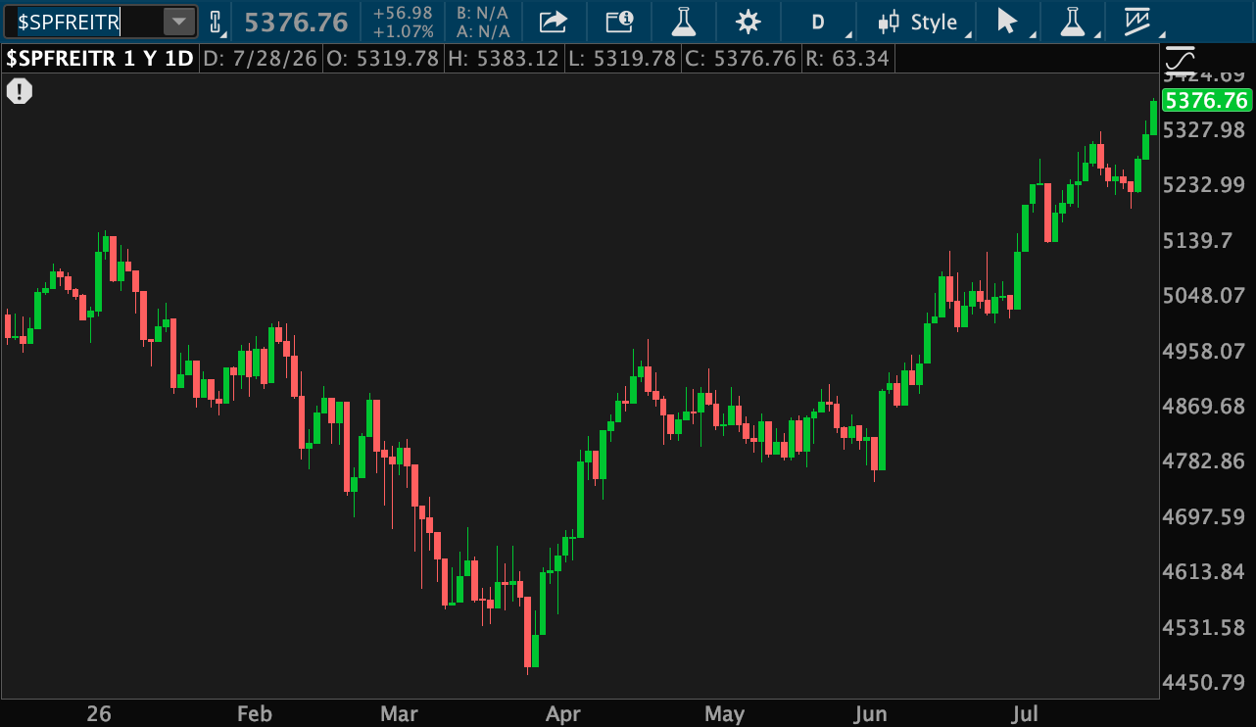
Task: Click the +1.07% percent change value
Action: (404, 31)
